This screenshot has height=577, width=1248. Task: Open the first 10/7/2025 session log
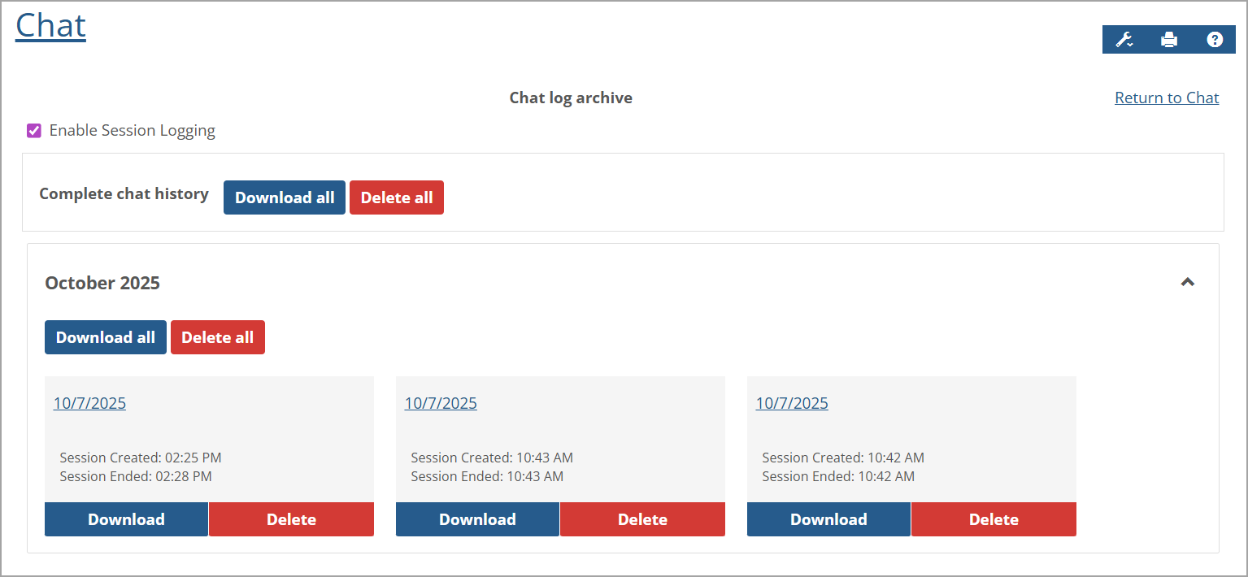(x=89, y=402)
